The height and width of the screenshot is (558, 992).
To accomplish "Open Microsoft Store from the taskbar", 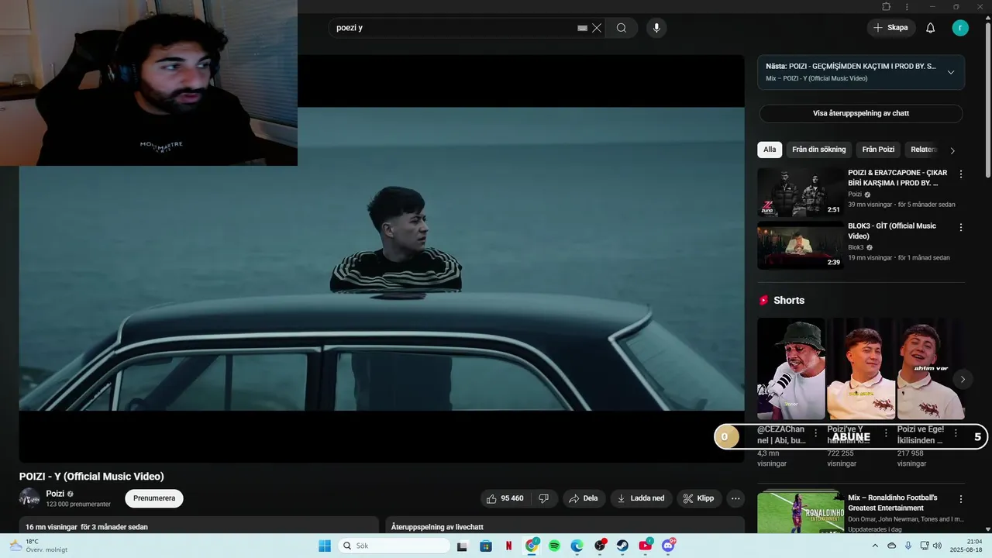I will point(486,546).
